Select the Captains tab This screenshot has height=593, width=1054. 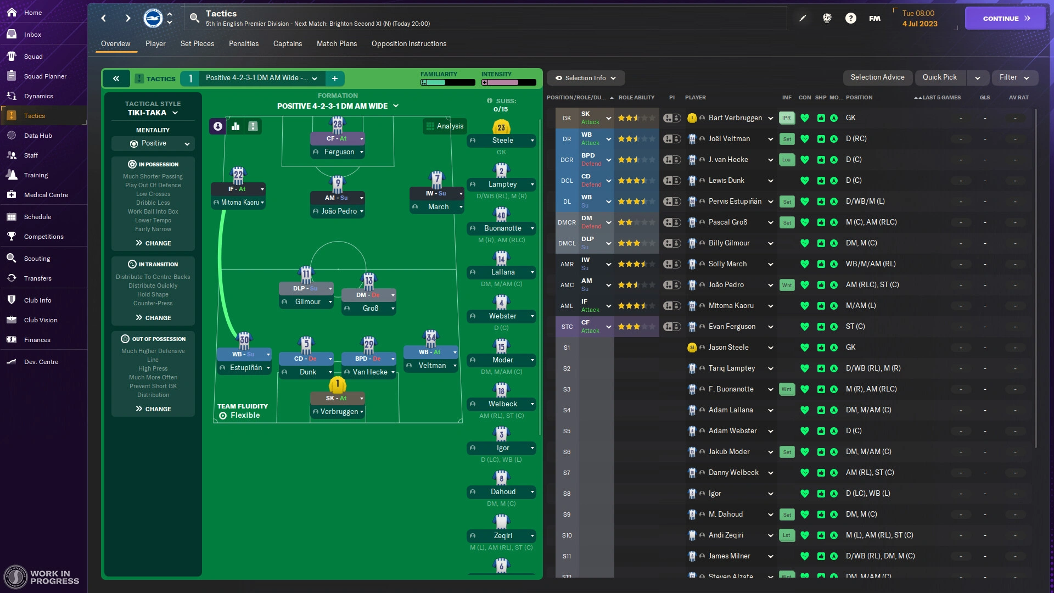pos(288,43)
